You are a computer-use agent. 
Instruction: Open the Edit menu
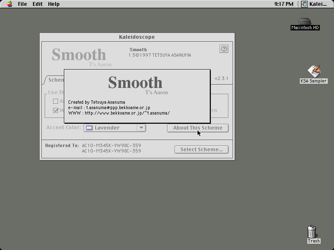click(38, 4)
